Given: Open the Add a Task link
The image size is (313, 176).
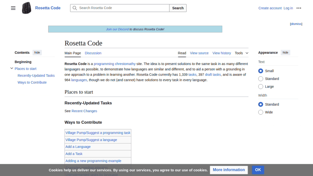Looking at the screenshot, I should (x=74, y=154).
